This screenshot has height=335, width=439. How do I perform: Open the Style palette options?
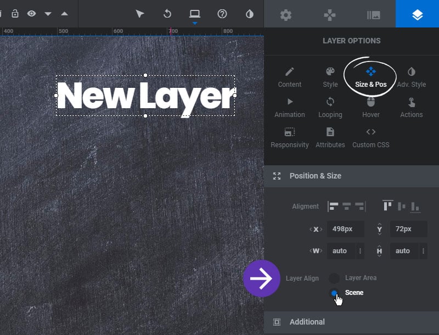[x=330, y=77]
